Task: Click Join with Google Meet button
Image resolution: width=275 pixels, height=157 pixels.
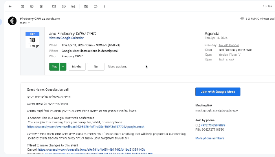Action: point(218,91)
